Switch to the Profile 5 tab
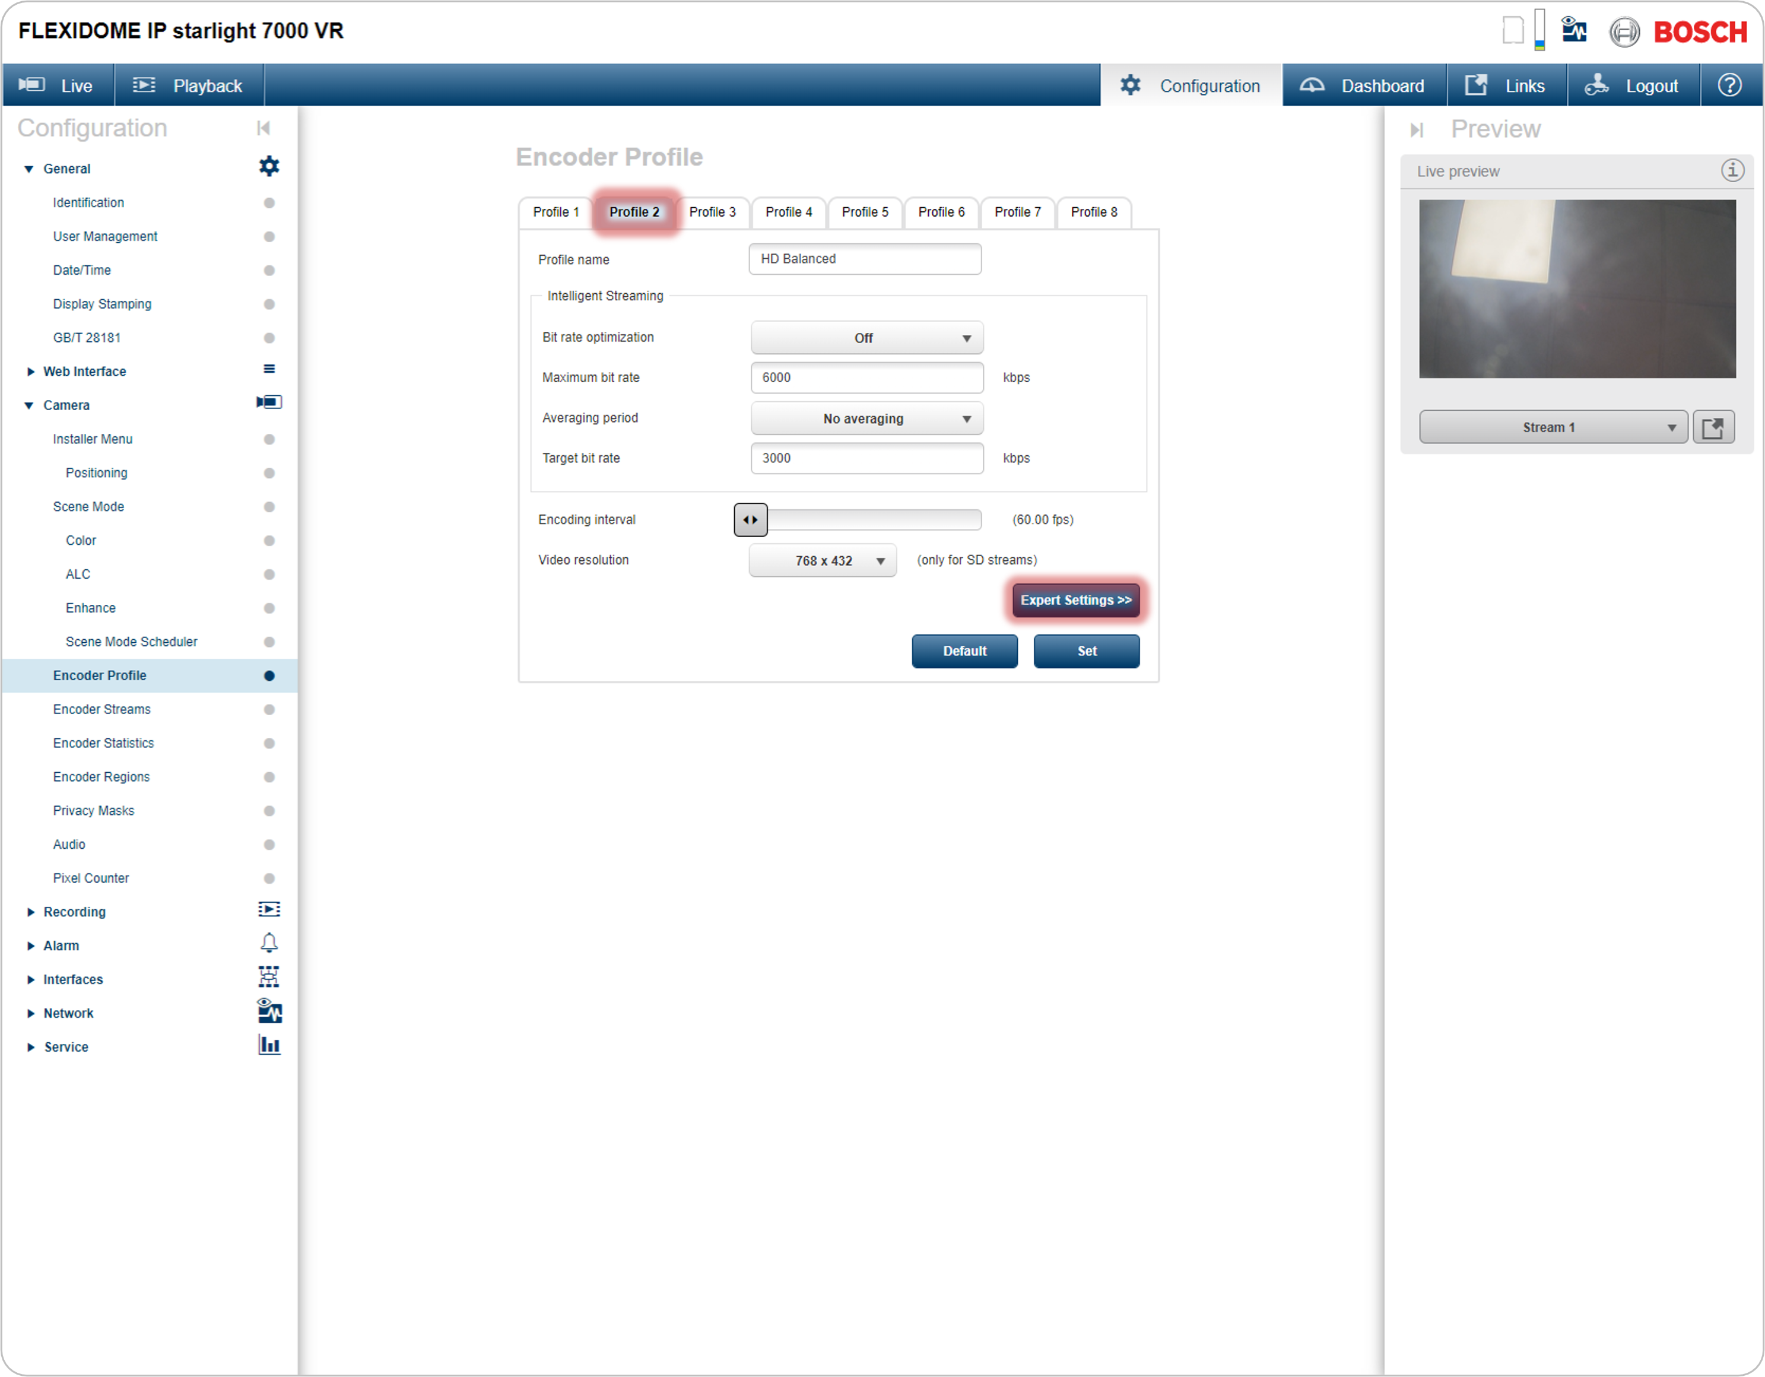 865,212
